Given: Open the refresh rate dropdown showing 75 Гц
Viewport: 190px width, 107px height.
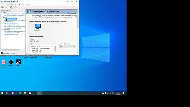Looking at the screenshot, I should 67,46.
